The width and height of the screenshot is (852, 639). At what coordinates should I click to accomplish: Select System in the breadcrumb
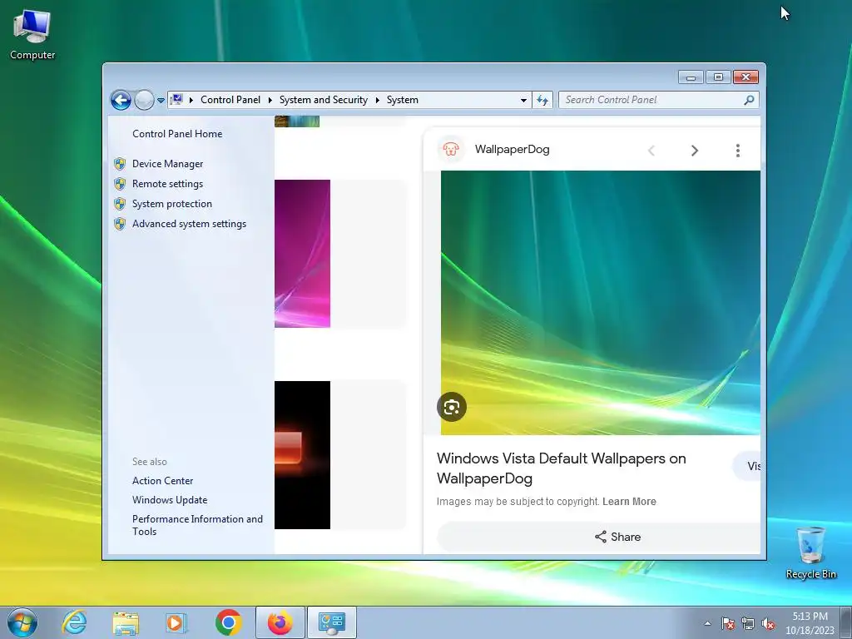(x=403, y=100)
